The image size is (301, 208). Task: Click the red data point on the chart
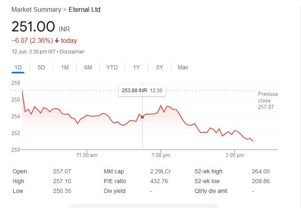coord(142,117)
